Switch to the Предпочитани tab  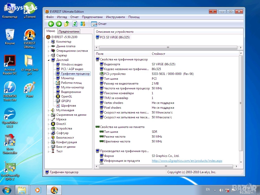[69, 31]
